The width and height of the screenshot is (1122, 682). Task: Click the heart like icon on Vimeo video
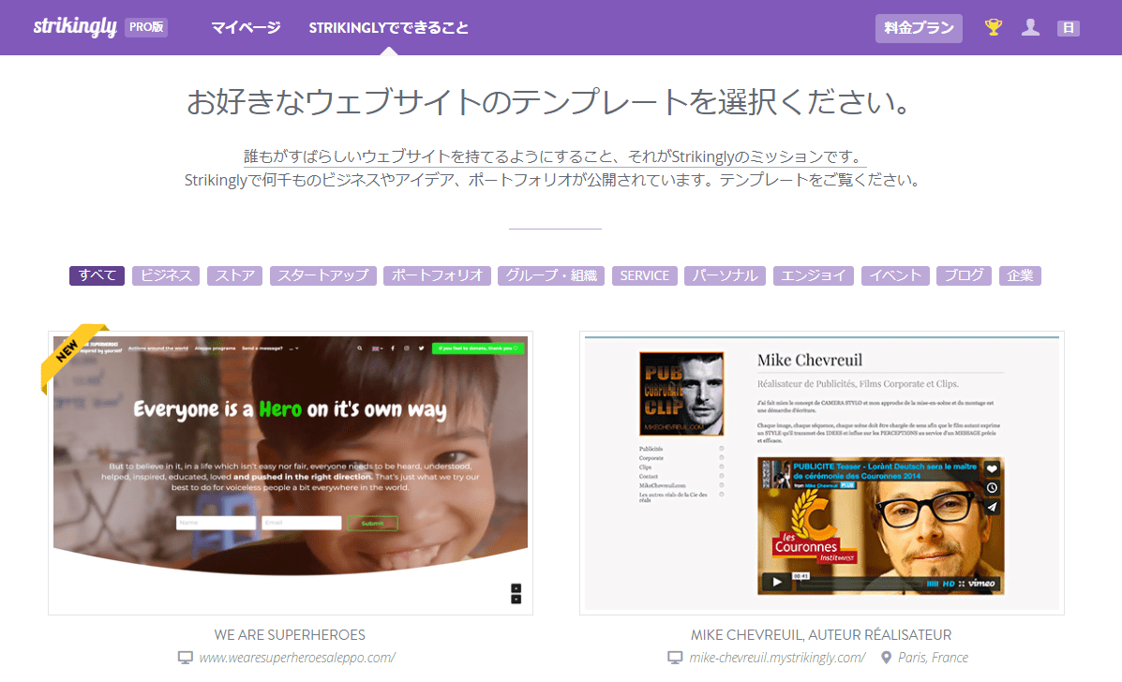(x=992, y=469)
